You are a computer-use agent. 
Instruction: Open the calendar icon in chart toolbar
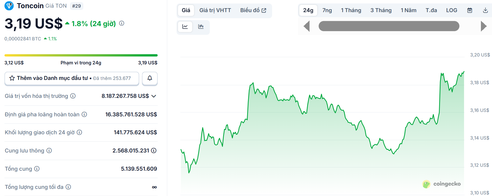tap(470, 10)
